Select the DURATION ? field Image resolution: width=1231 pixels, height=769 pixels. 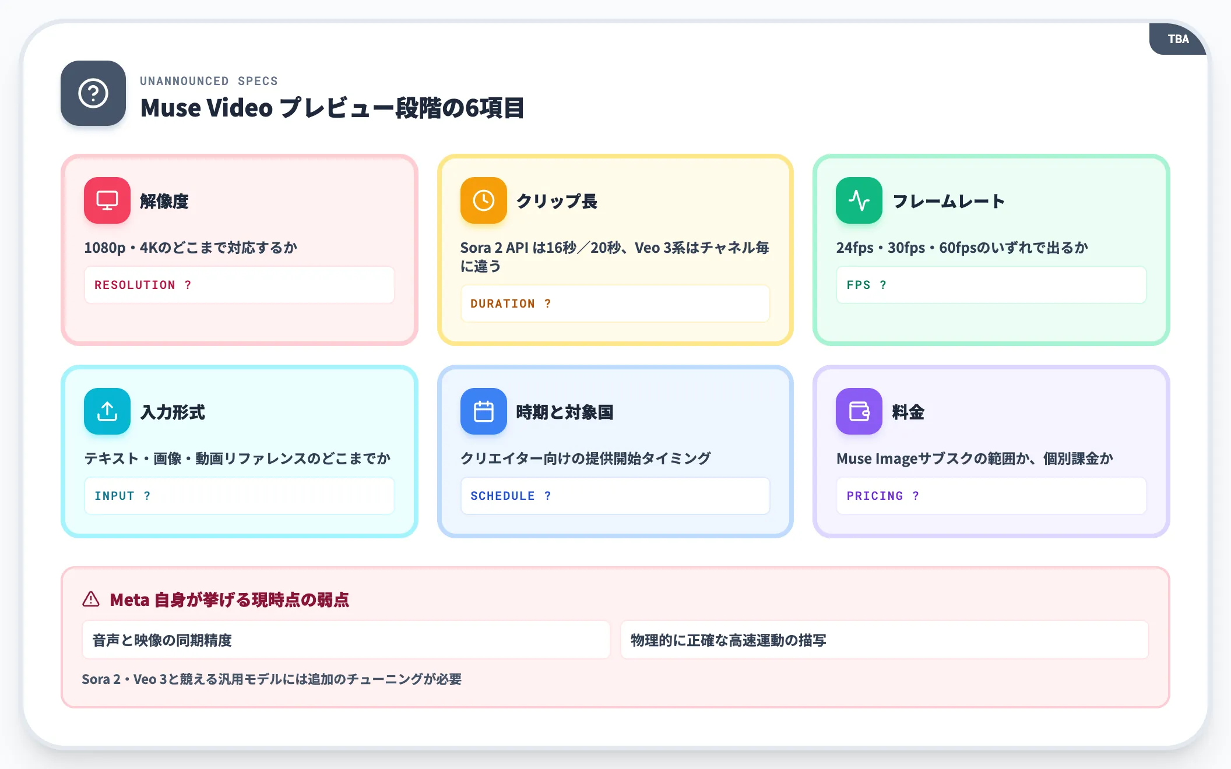coord(615,304)
